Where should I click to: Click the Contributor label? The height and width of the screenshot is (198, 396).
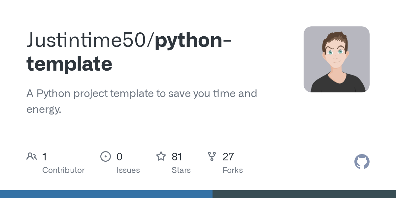coord(63,170)
